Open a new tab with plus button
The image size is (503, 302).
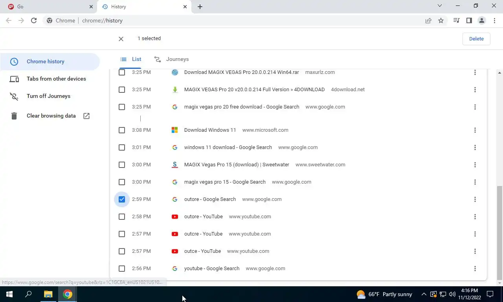tap(200, 7)
